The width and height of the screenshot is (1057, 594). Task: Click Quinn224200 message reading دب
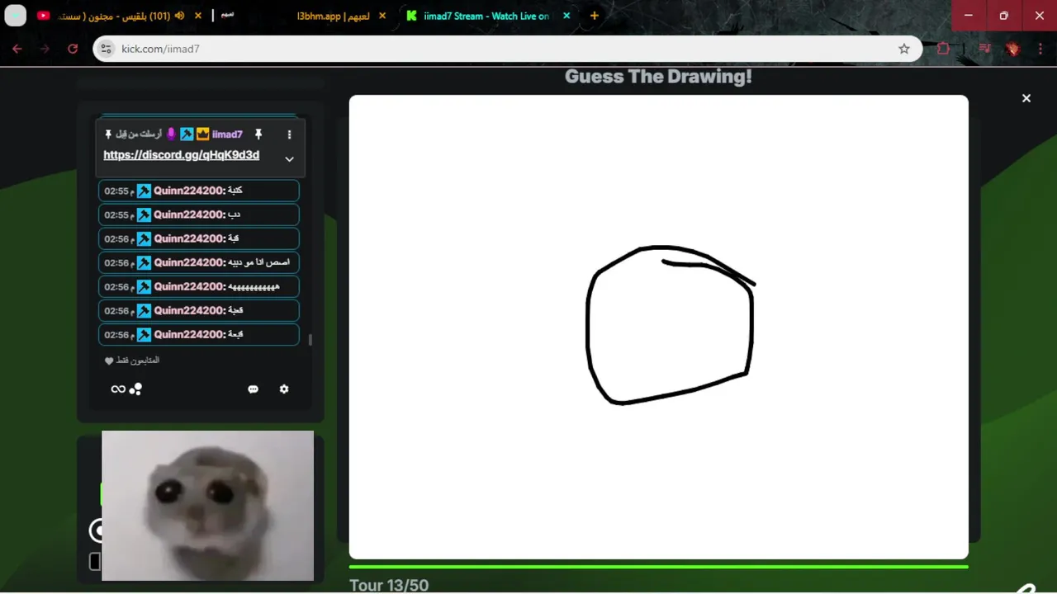[199, 214]
